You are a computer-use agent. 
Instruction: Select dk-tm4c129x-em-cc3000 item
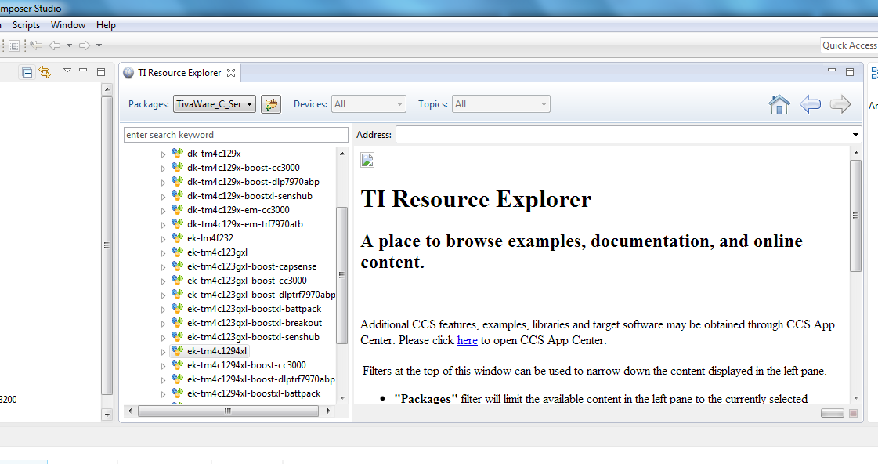(238, 209)
